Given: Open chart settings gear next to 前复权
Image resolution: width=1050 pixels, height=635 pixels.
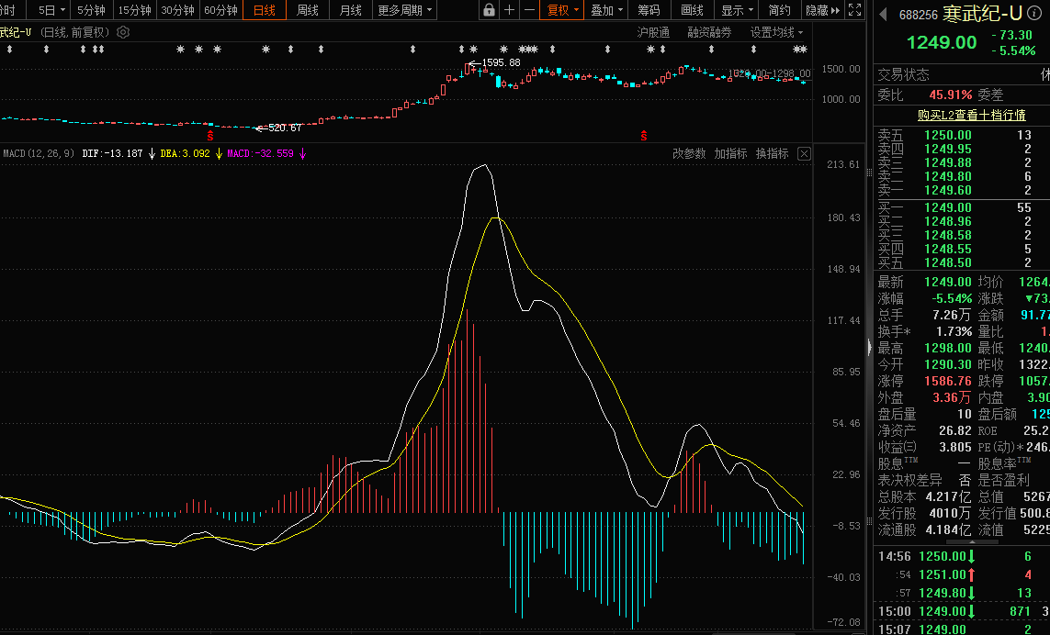Looking at the screenshot, I should tap(123, 32).
